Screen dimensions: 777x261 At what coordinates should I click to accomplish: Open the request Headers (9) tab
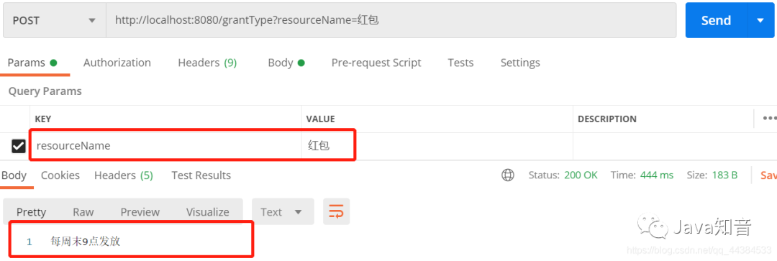(x=207, y=63)
